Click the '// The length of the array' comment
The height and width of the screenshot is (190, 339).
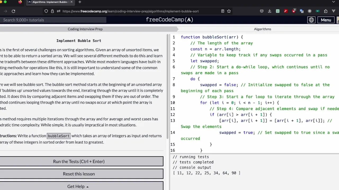221,43
